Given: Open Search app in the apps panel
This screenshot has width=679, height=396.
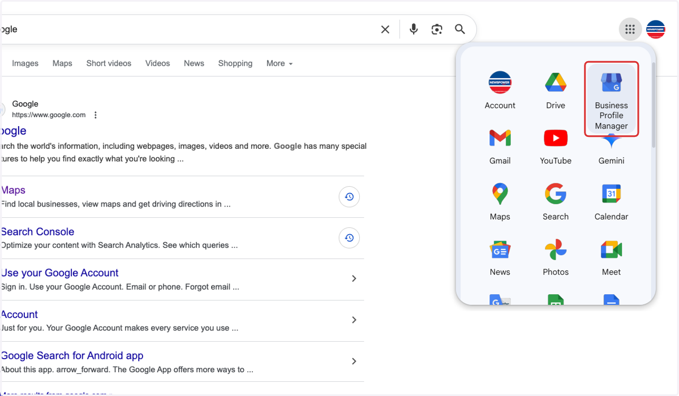Looking at the screenshot, I should (556, 201).
